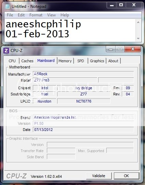Click the Z77 Pro3 model value
Viewport: 145px width, 185px height.
pyautogui.click(x=65, y=80)
